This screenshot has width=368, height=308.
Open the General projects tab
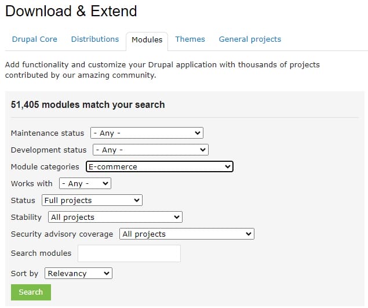(x=250, y=39)
